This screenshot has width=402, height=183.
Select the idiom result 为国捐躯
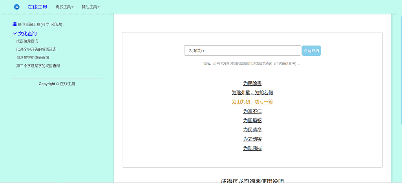click(x=252, y=121)
